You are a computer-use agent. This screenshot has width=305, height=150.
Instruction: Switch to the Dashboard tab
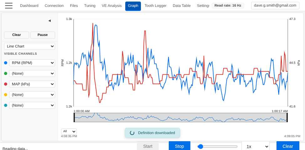[29, 6]
